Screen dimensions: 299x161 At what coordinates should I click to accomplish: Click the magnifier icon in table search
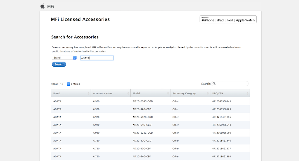click(214, 84)
